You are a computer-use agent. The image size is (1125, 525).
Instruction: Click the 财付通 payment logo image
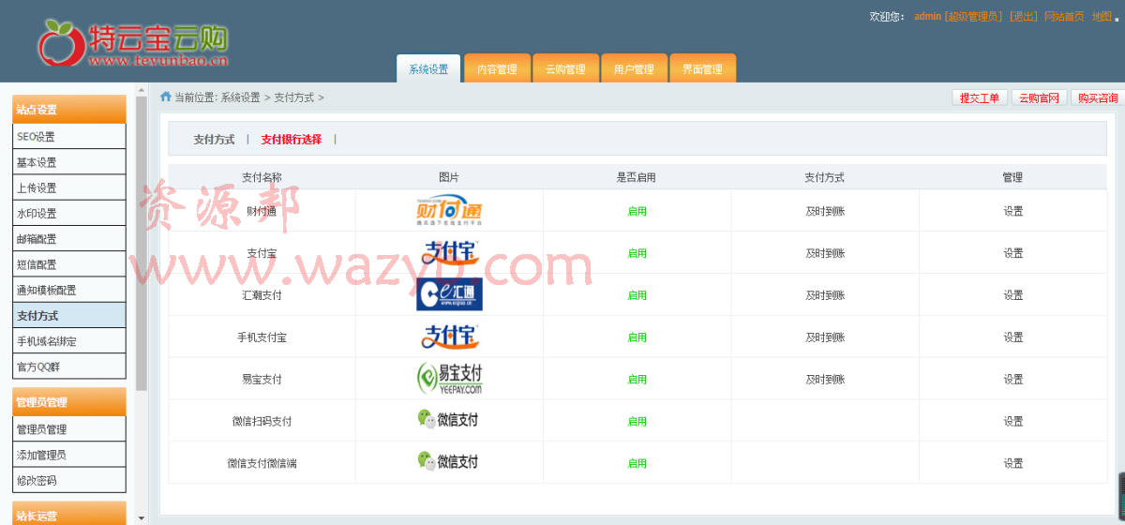click(x=449, y=211)
